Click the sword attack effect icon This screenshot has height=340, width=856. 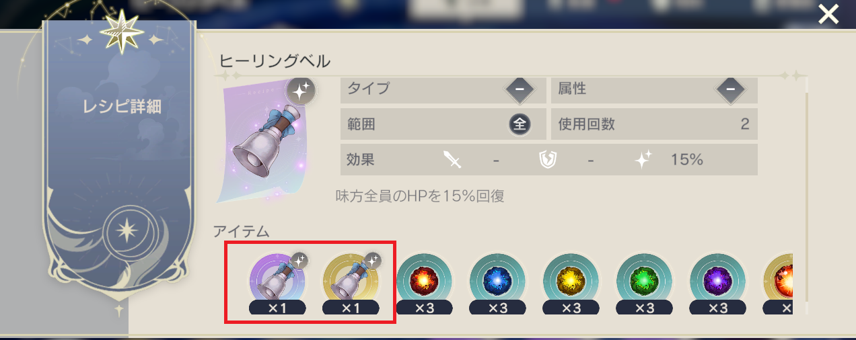click(x=452, y=159)
